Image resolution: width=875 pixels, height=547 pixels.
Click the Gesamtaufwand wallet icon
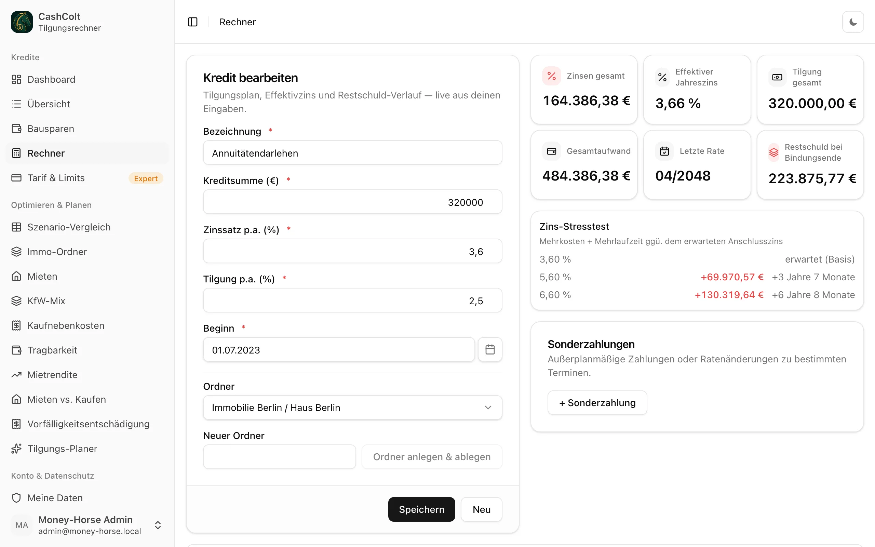[551, 151]
